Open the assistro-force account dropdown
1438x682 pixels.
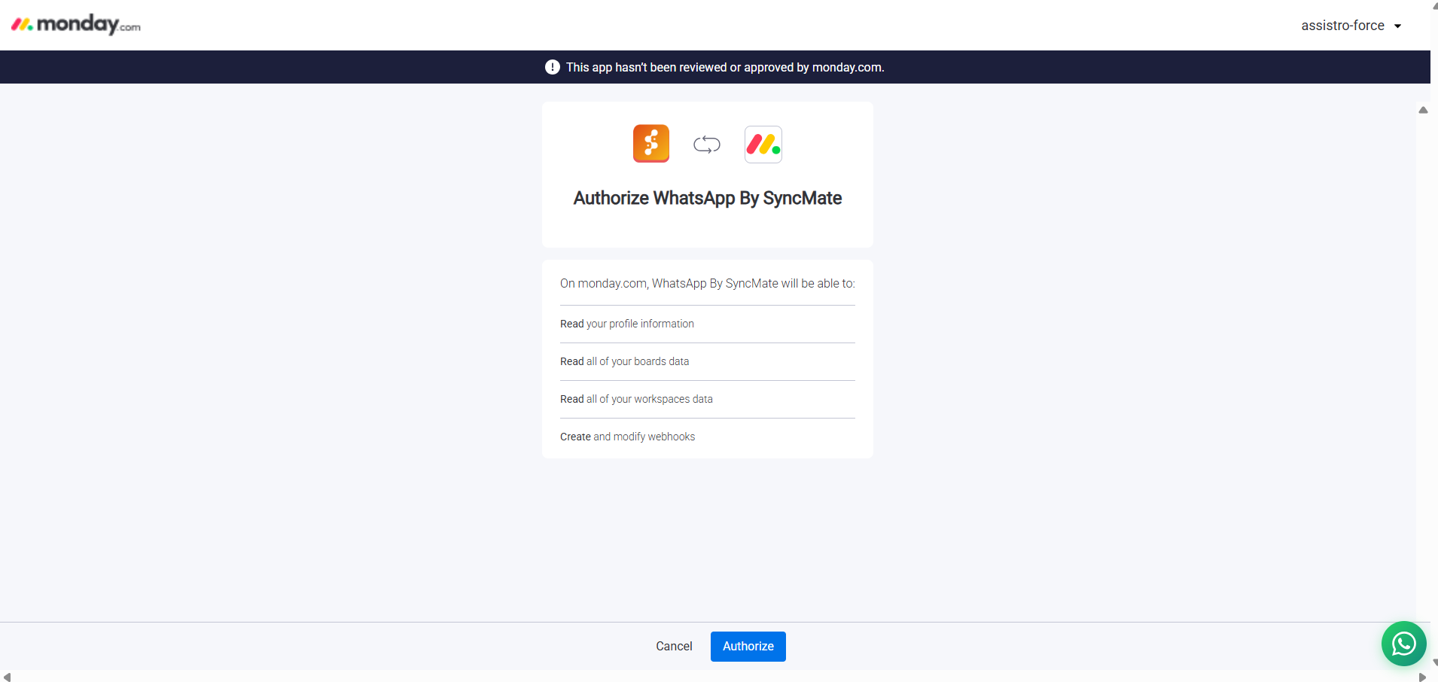[x=1342, y=26]
